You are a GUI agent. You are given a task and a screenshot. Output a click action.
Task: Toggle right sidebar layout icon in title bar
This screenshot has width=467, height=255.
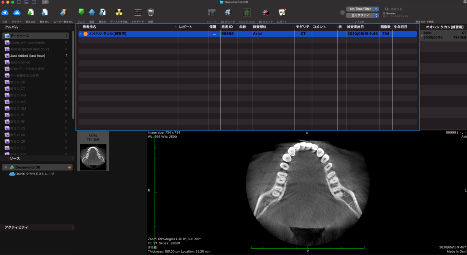click(34, 2)
